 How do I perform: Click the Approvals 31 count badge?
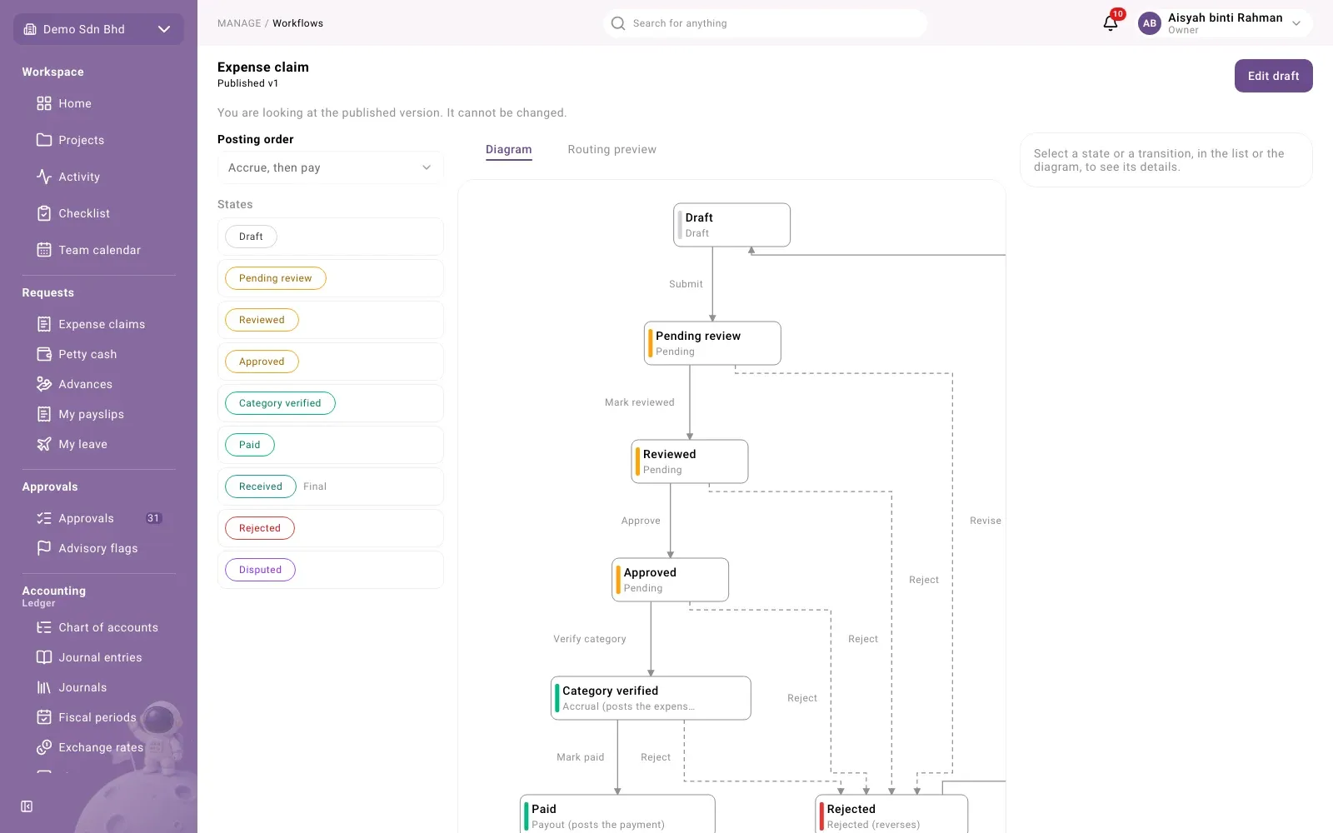click(153, 518)
